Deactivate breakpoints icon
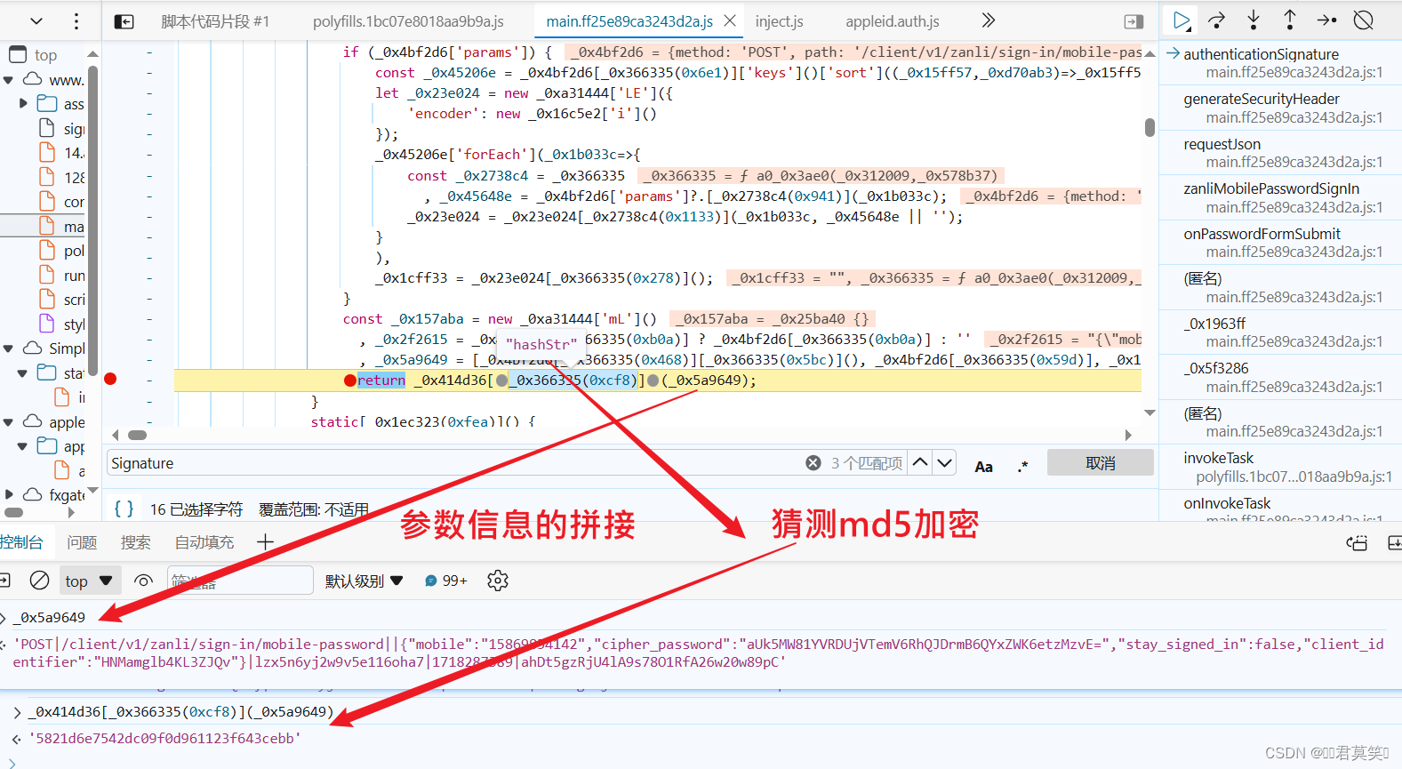This screenshot has width=1402, height=769. pos(1363,20)
